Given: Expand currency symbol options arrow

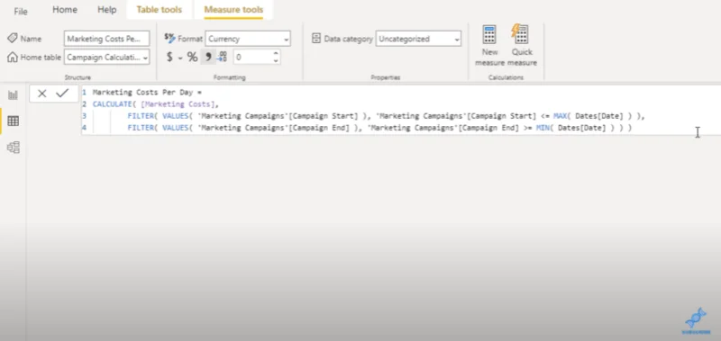Looking at the screenshot, I should [179, 58].
